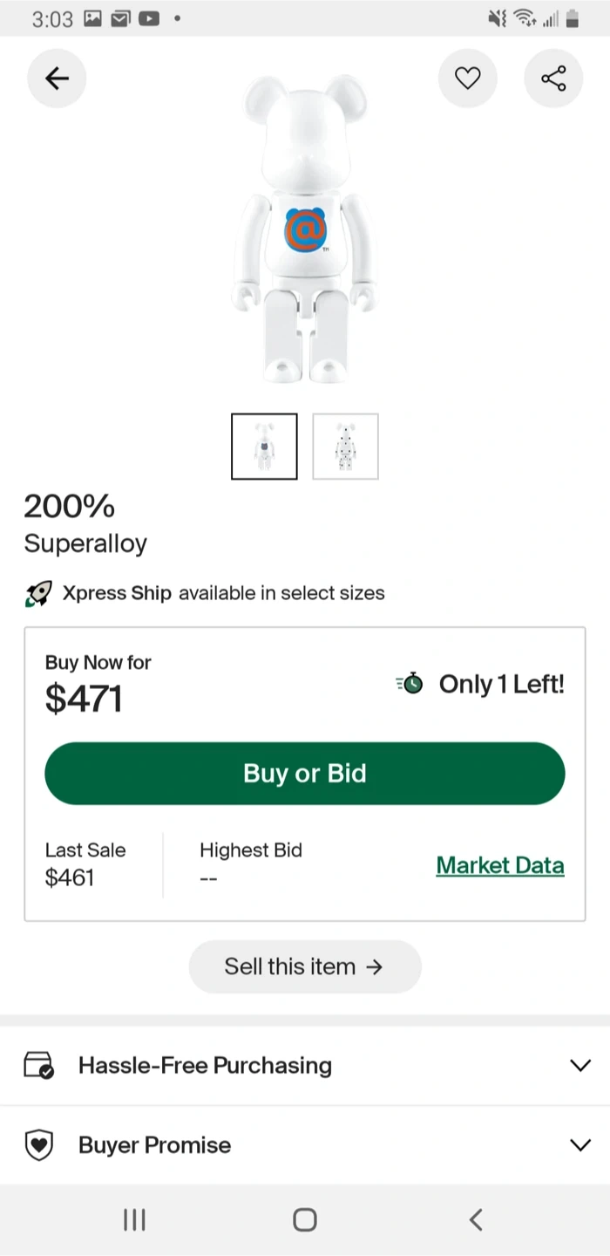Image resolution: width=610 pixels, height=1256 pixels.
Task: Tap the main Bearbrick product image
Action: [x=305, y=231]
